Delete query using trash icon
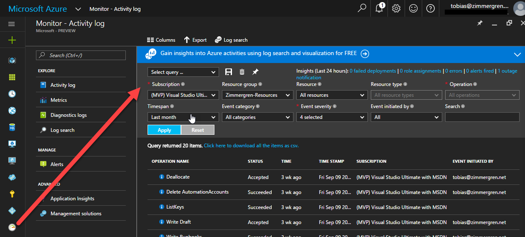Image resolution: width=525 pixels, height=237 pixels. pyautogui.click(x=242, y=72)
